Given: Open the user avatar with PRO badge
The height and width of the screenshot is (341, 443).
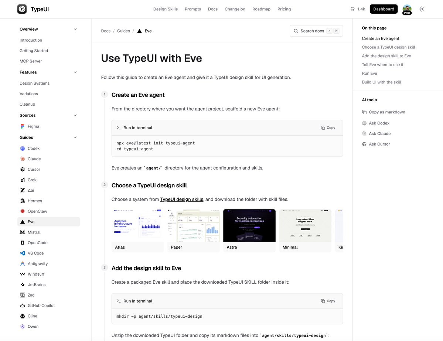Looking at the screenshot, I should 407,9.
